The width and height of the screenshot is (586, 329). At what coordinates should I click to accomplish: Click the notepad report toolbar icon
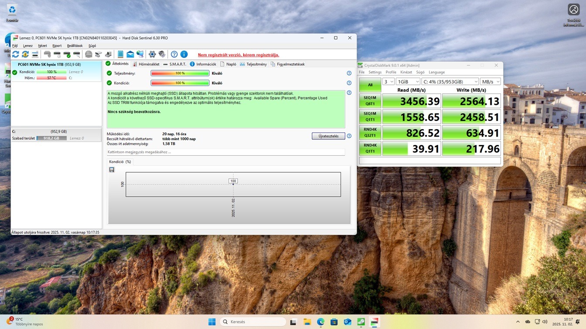(120, 54)
